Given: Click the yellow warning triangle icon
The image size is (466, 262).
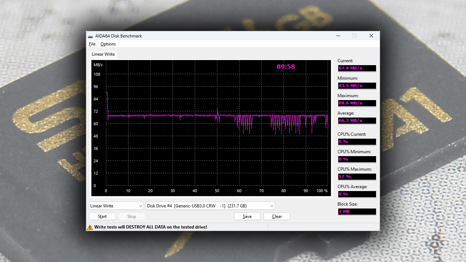Looking at the screenshot, I should point(90,227).
